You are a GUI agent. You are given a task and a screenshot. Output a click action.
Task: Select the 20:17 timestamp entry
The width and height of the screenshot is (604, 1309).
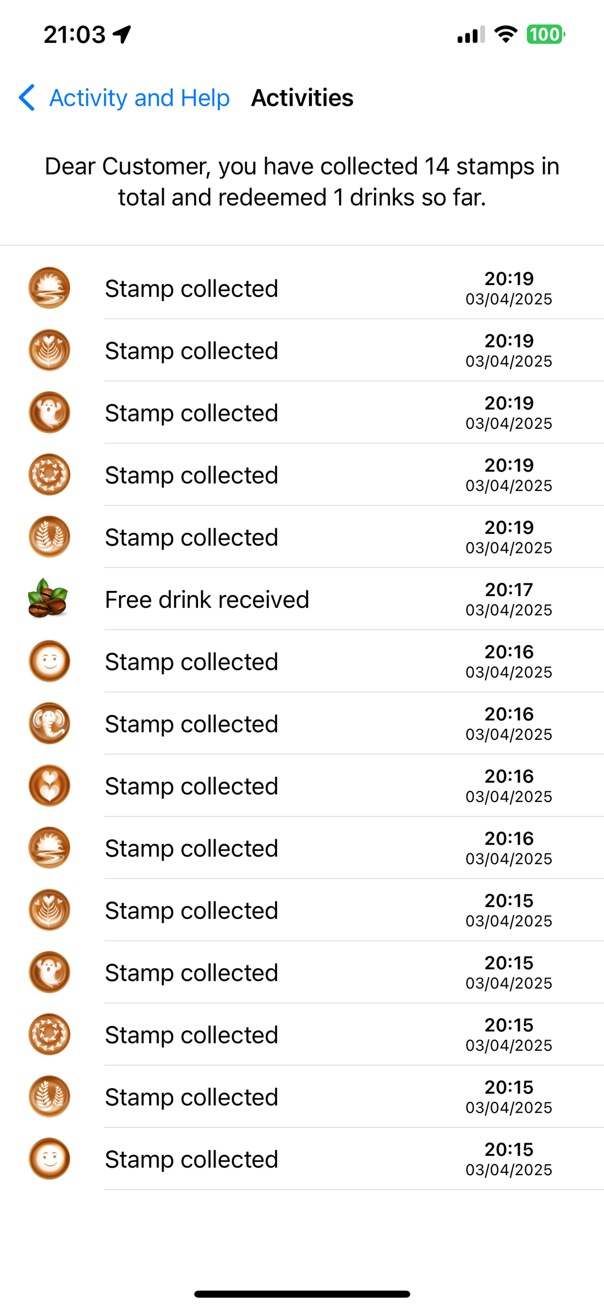point(508,599)
